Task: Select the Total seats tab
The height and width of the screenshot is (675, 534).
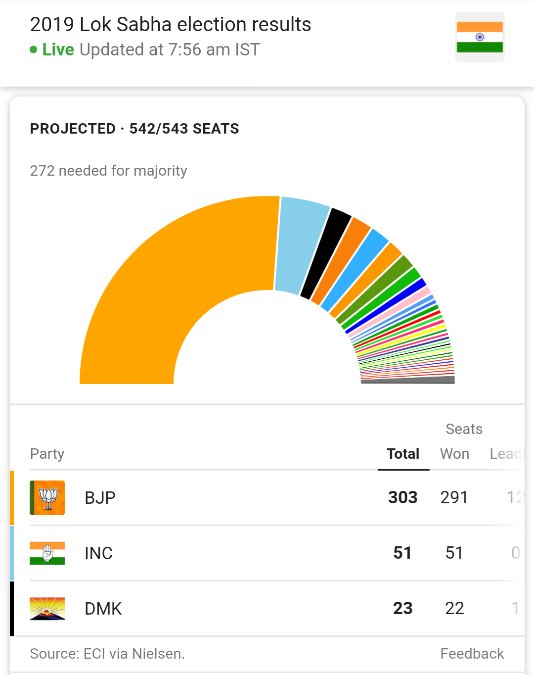Action: (x=403, y=454)
